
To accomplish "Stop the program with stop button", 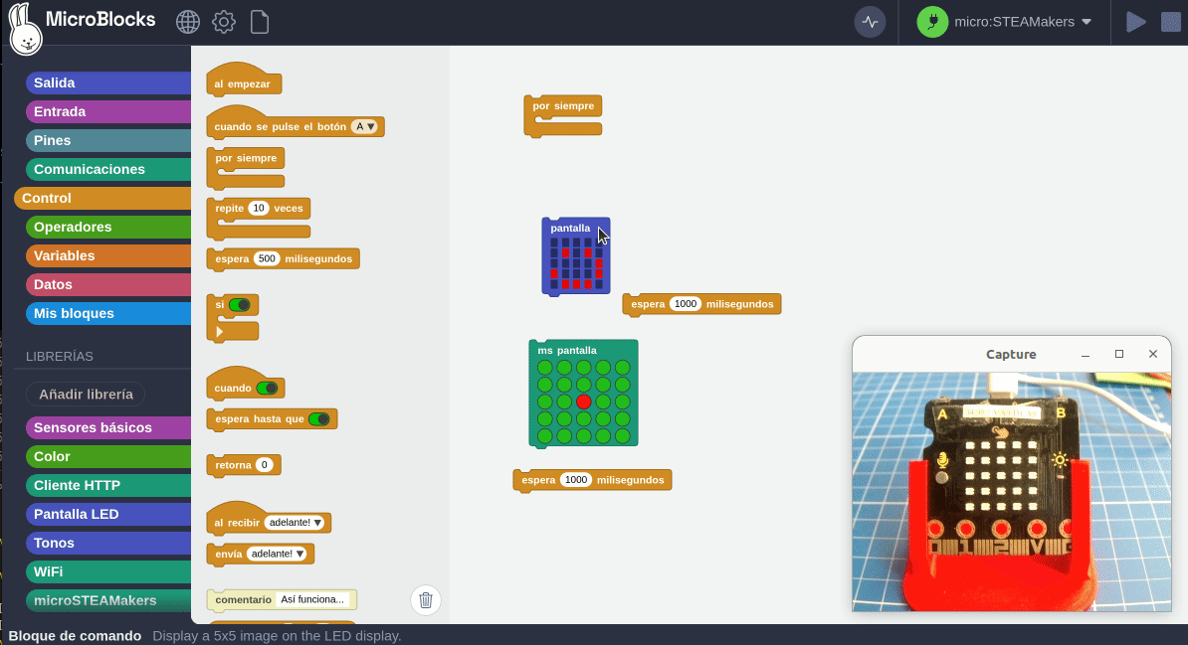I will pos(1170,22).
